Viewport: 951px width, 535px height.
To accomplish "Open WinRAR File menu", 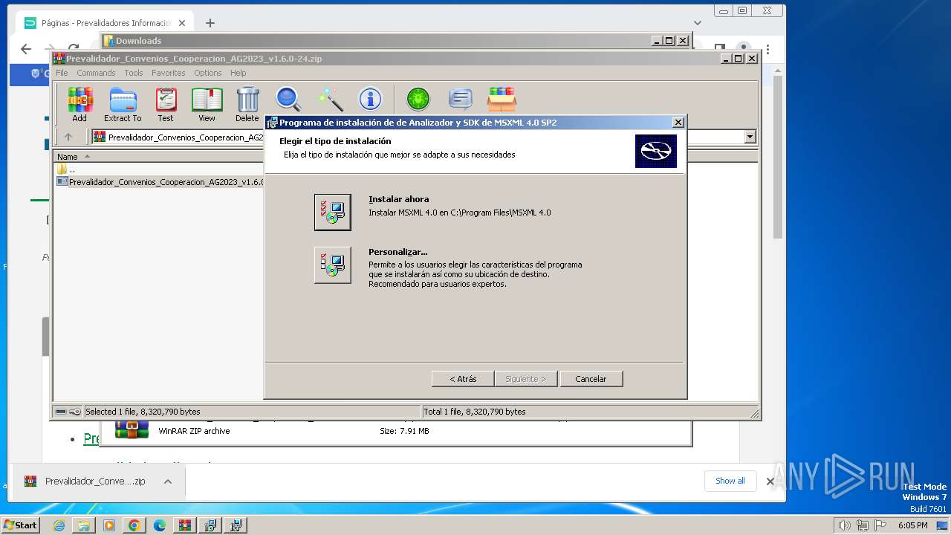I will pos(62,73).
